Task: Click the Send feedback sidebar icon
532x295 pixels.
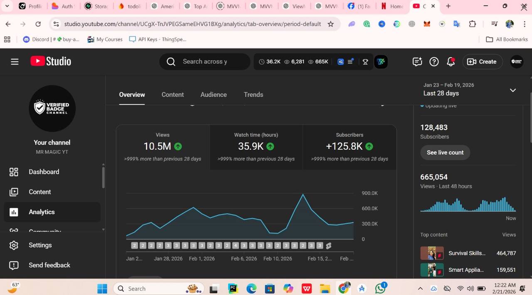Action: coord(14,265)
